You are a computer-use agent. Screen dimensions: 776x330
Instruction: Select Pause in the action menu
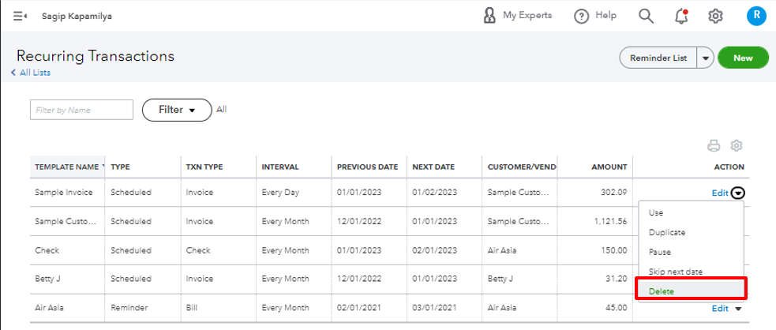660,253
